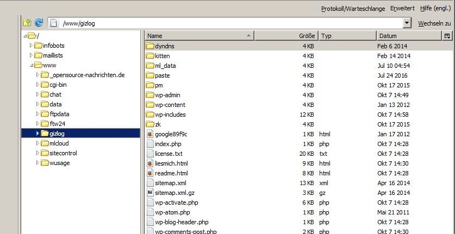Expand the wusage folder node
This screenshot has width=455, height=234.
click(38, 163)
